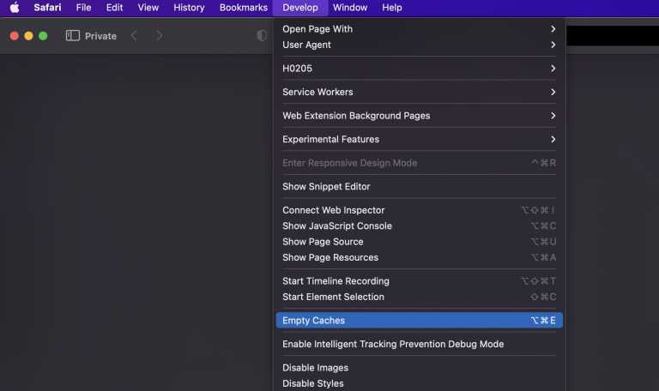Click the privacy shield icon

[262, 36]
